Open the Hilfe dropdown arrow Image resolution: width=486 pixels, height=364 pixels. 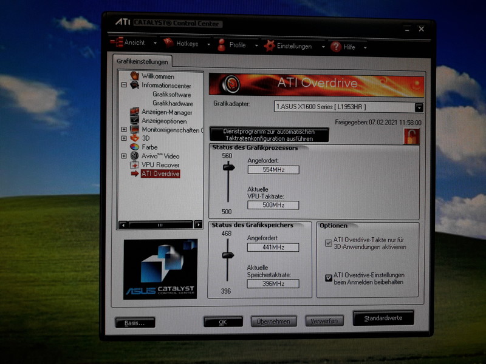pos(366,48)
